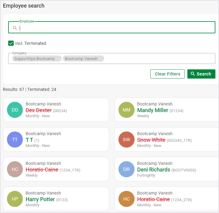Select the TT avatar icon

pos(15,140)
